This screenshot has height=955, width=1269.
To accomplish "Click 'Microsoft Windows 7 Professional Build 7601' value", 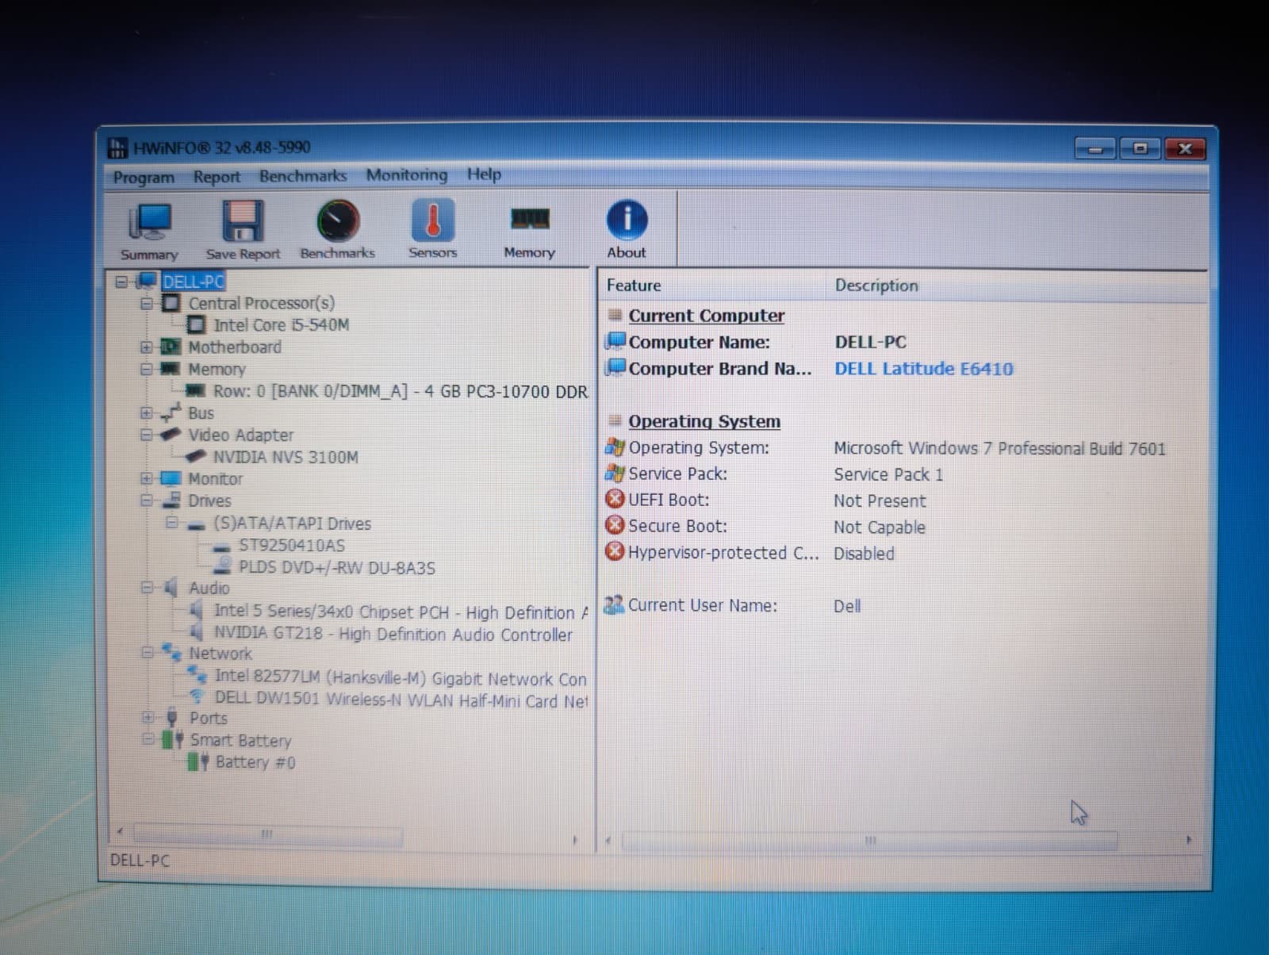I will point(999,448).
